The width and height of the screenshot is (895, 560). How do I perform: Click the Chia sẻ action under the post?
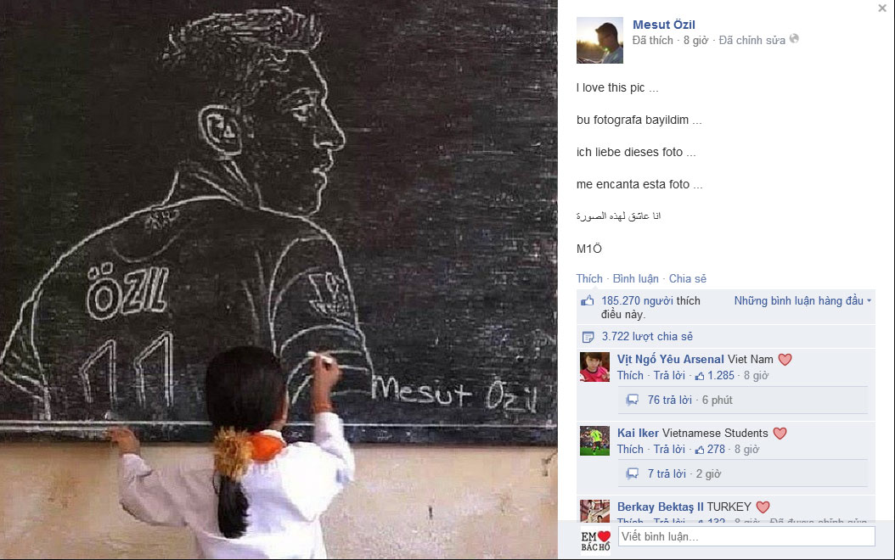click(687, 278)
